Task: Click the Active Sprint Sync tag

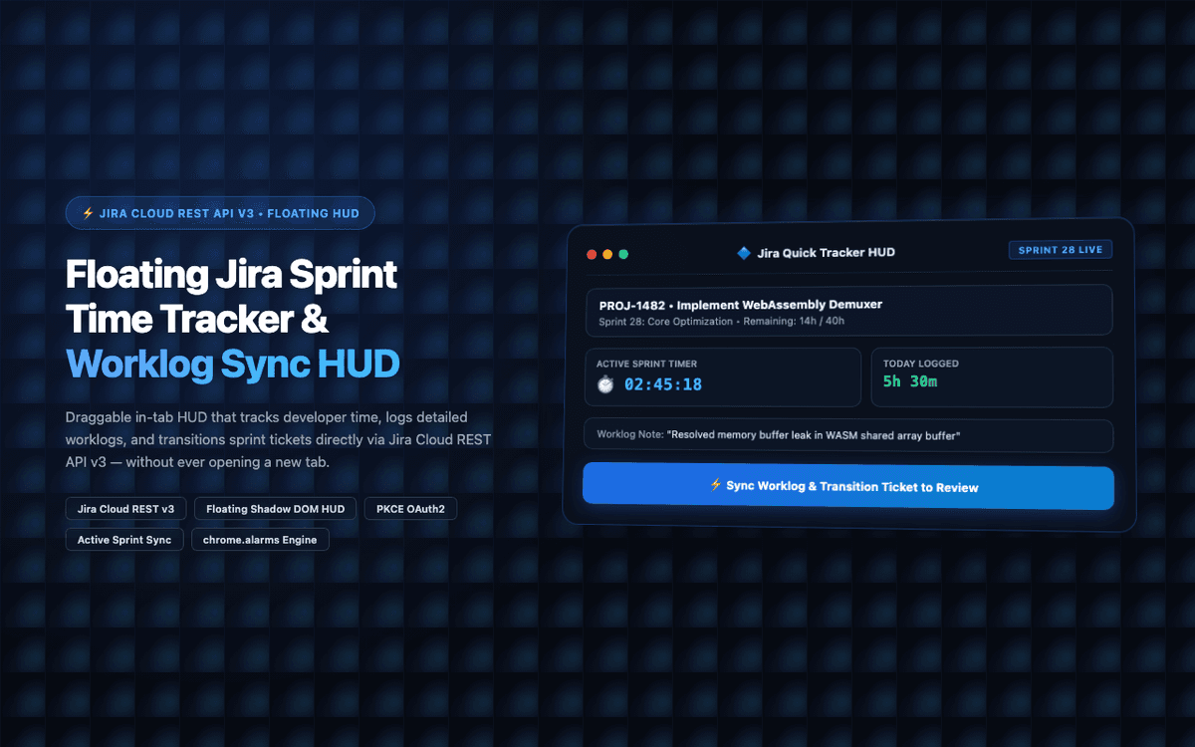Action: pyautogui.click(x=124, y=540)
